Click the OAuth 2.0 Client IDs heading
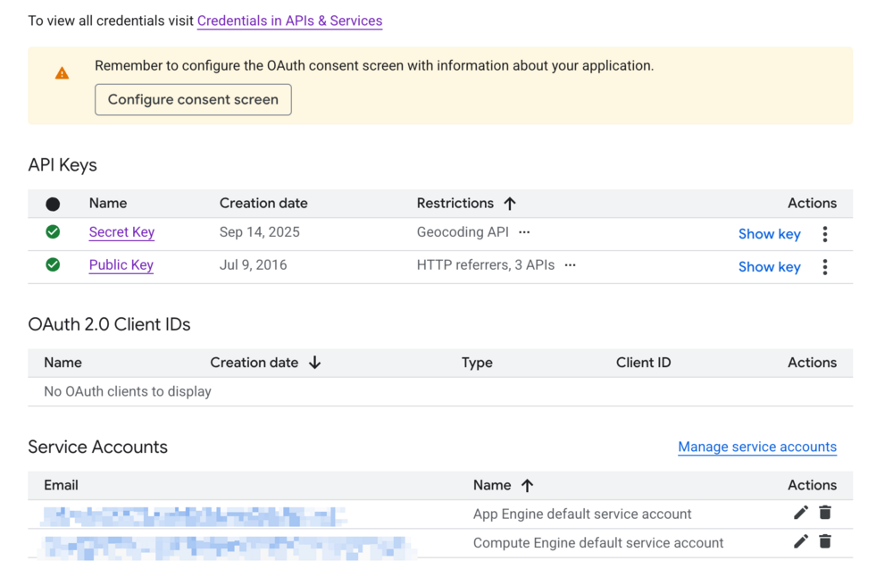The width and height of the screenshot is (893, 569). point(109,324)
